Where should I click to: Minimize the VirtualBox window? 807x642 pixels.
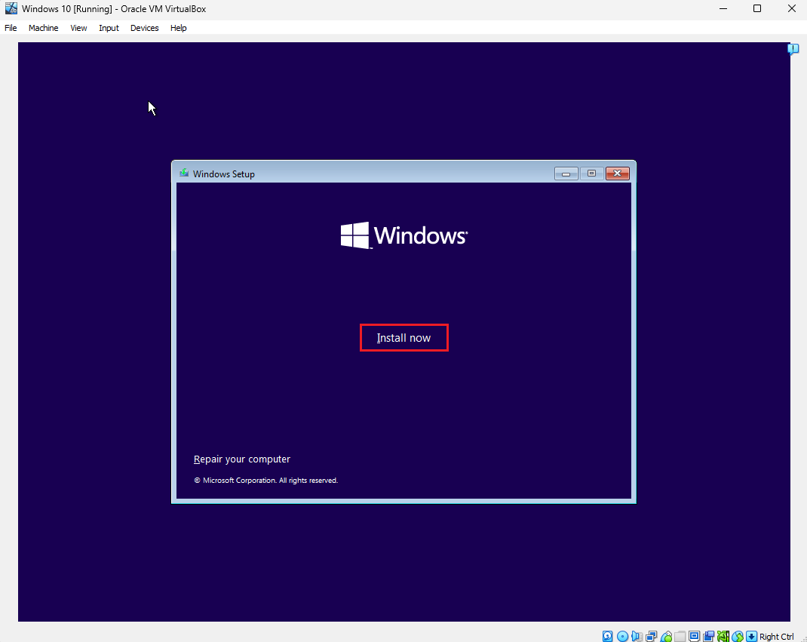coord(723,9)
